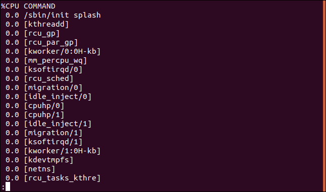Select the [rcu_par_gp] entry

(x=51, y=42)
